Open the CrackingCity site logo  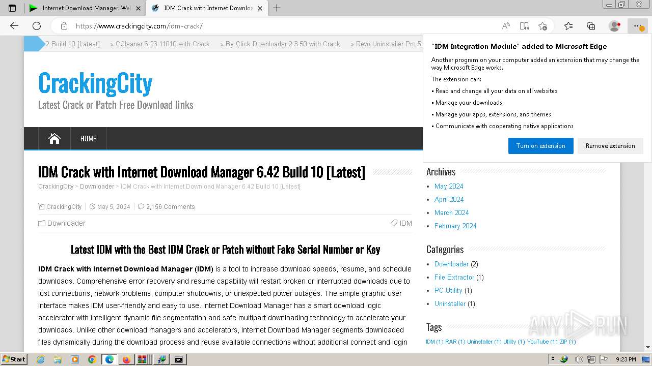[x=95, y=83]
